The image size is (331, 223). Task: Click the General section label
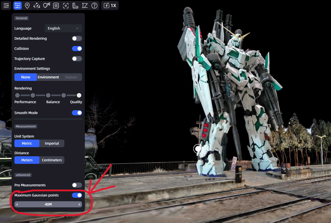pos(21,18)
